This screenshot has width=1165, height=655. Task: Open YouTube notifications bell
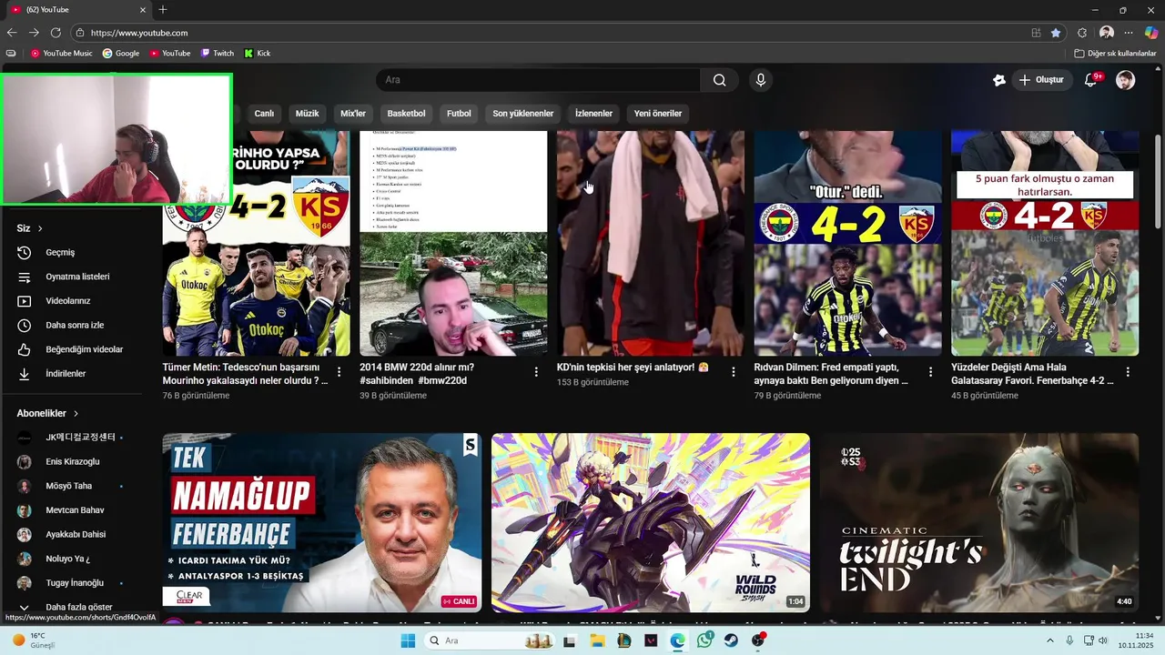click(x=1090, y=80)
